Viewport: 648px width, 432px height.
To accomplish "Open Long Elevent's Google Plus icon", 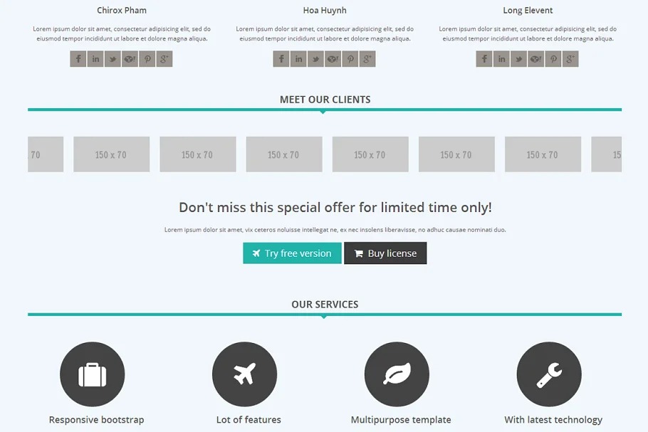I will point(570,59).
